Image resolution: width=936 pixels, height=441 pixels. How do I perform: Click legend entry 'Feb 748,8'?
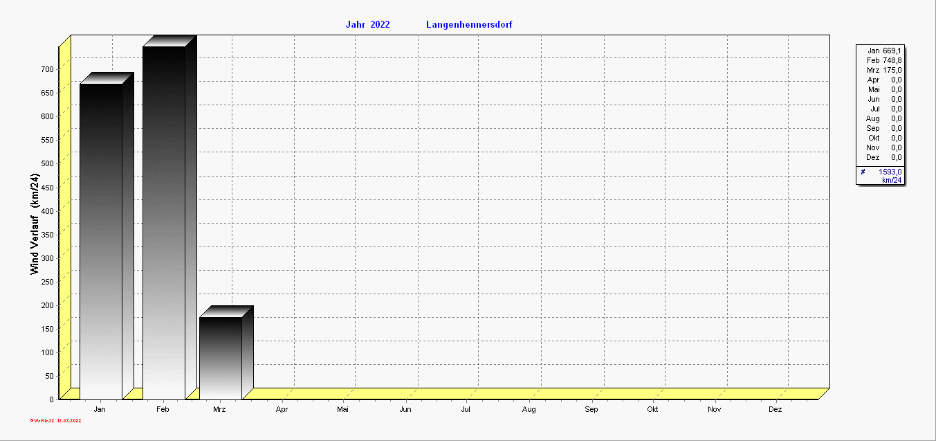[883, 60]
